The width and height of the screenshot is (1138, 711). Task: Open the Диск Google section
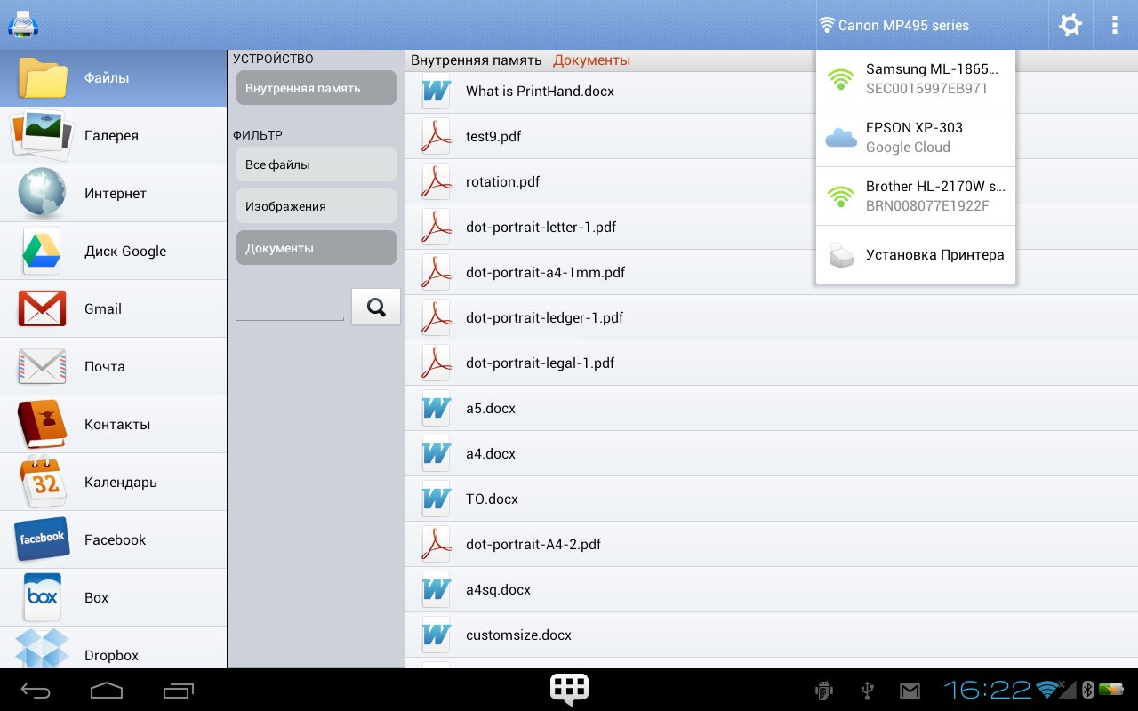(x=113, y=251)
